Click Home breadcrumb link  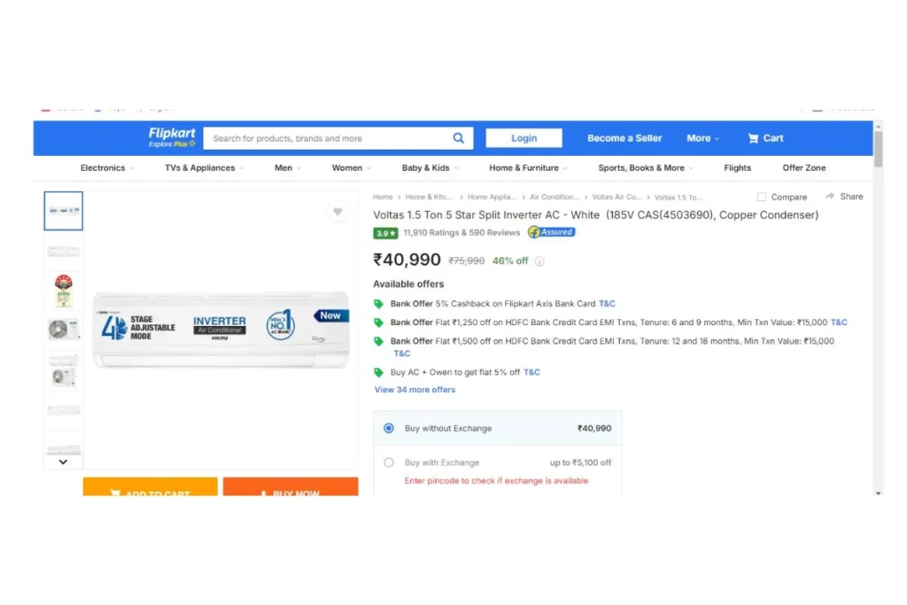383,198
